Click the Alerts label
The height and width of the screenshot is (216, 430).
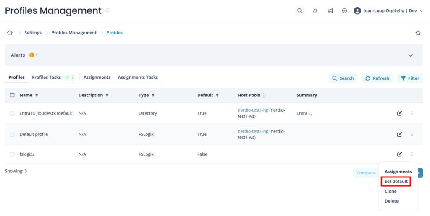[x=18, y=55]
